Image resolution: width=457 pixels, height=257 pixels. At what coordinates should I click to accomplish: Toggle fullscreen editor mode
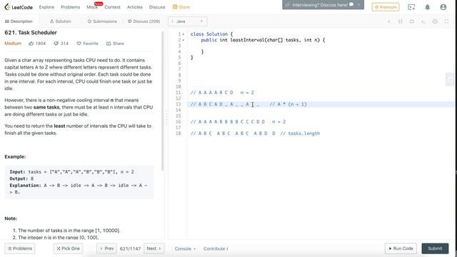pos(446,21)
